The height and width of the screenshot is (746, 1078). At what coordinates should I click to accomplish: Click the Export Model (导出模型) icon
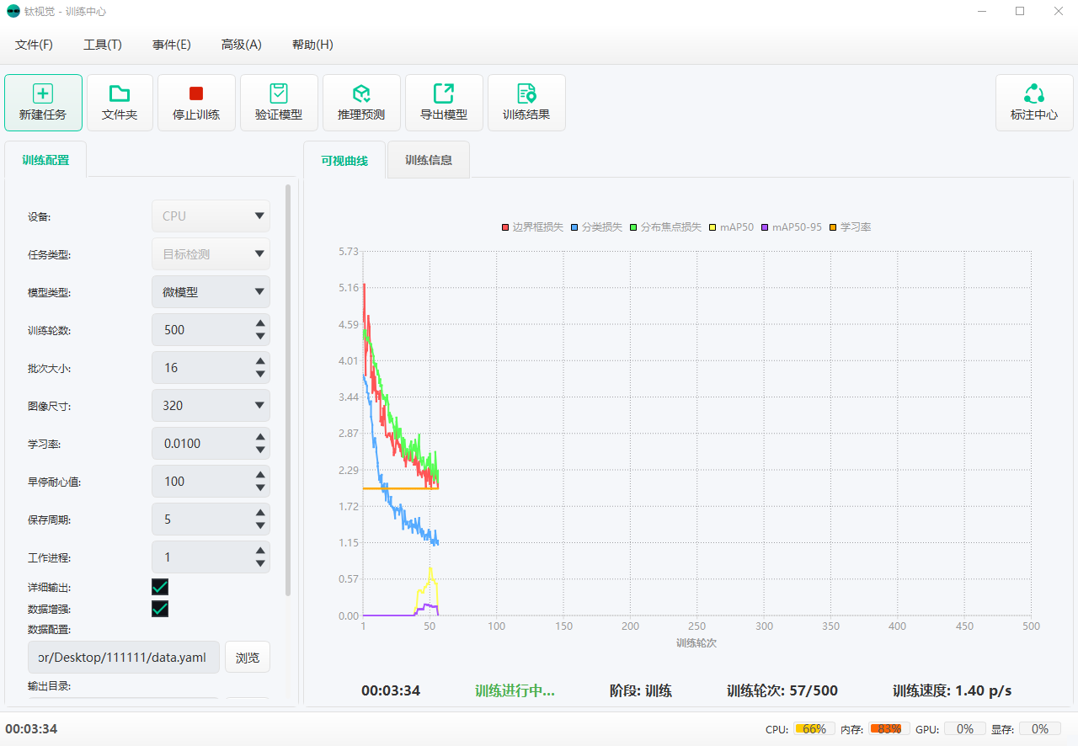coord(444,103)
